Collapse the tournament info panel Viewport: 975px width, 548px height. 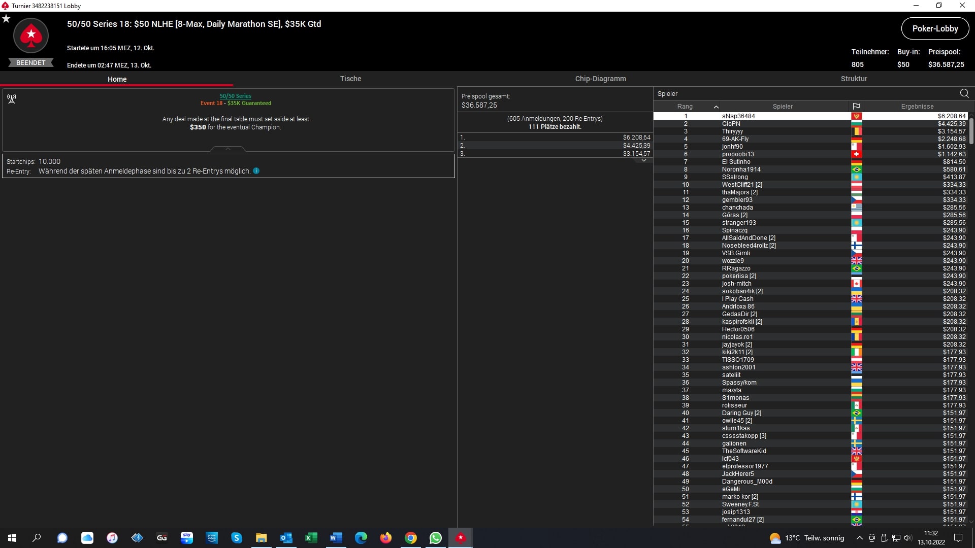point(228,149)
